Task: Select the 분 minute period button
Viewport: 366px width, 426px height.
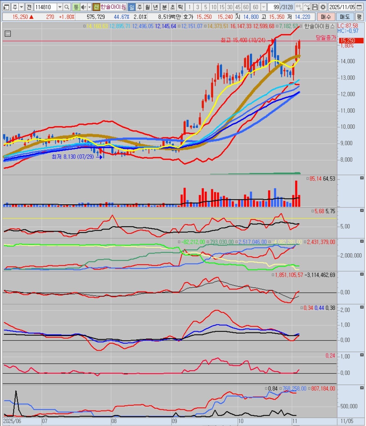Action: [x=165, y=7]
